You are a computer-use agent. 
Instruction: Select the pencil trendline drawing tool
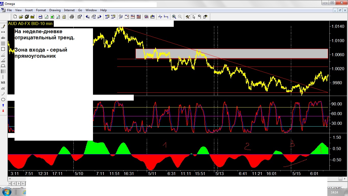click(3, 26)
